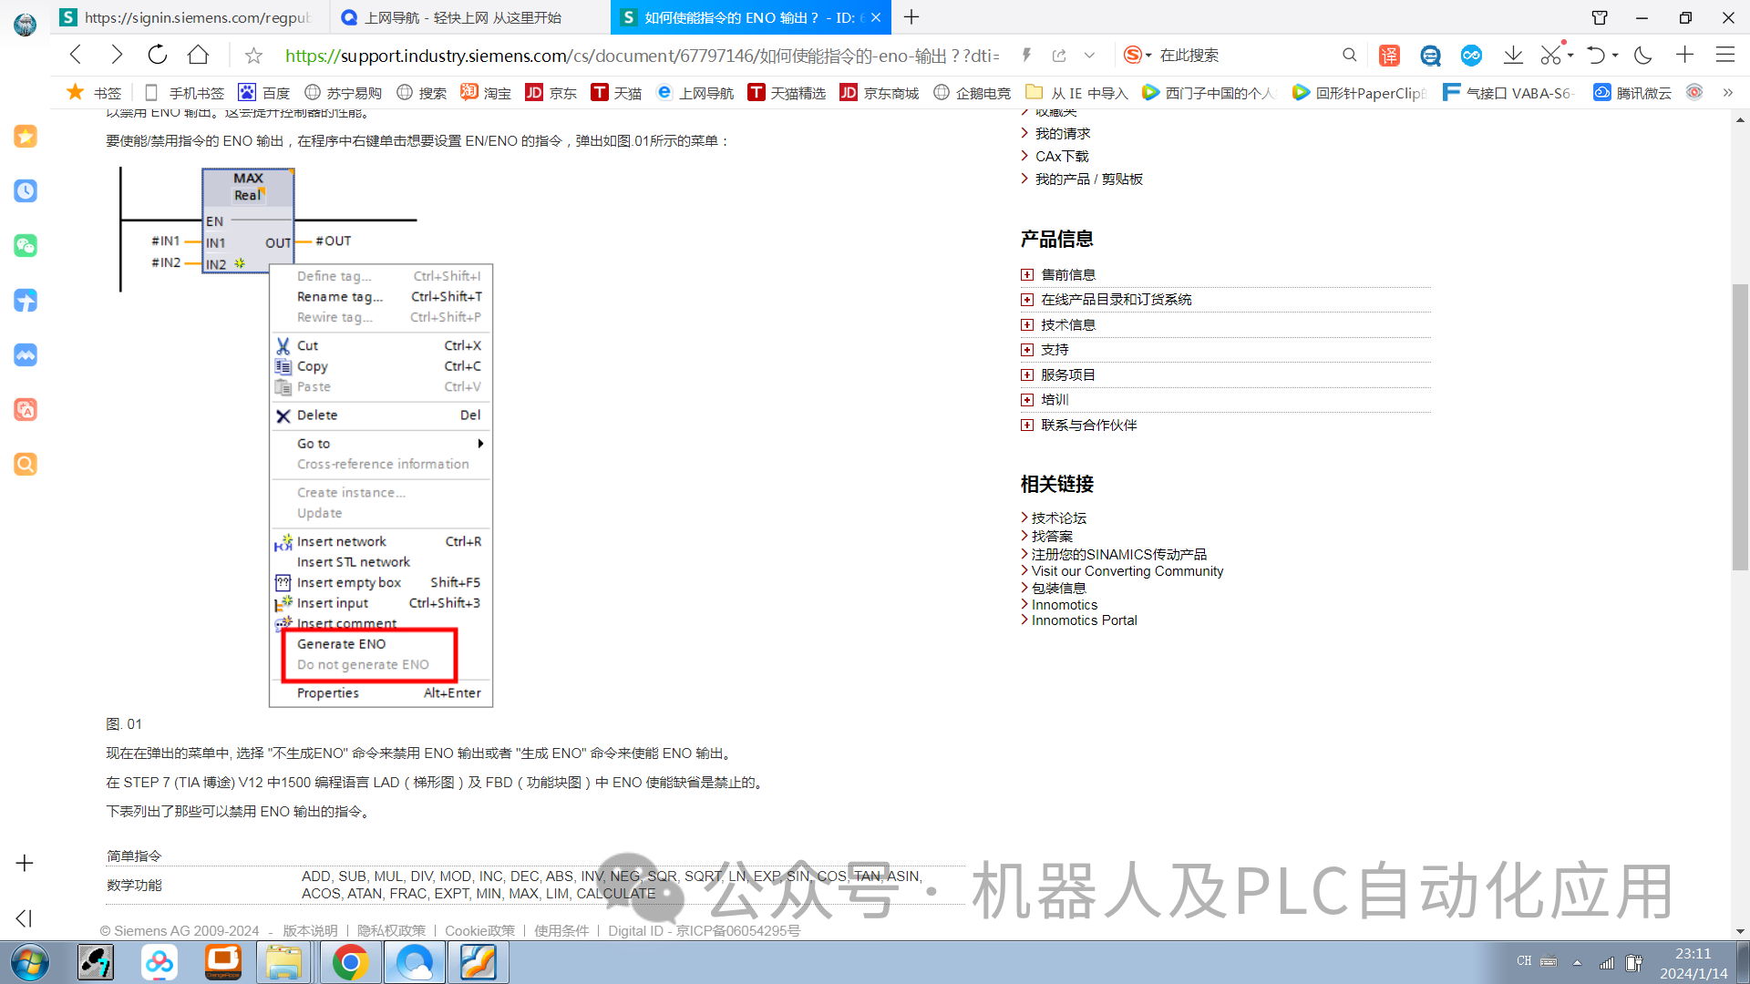Add a new sidebar app with plus
Viewport: 1750px width, 984px height.
coord(25,863)
